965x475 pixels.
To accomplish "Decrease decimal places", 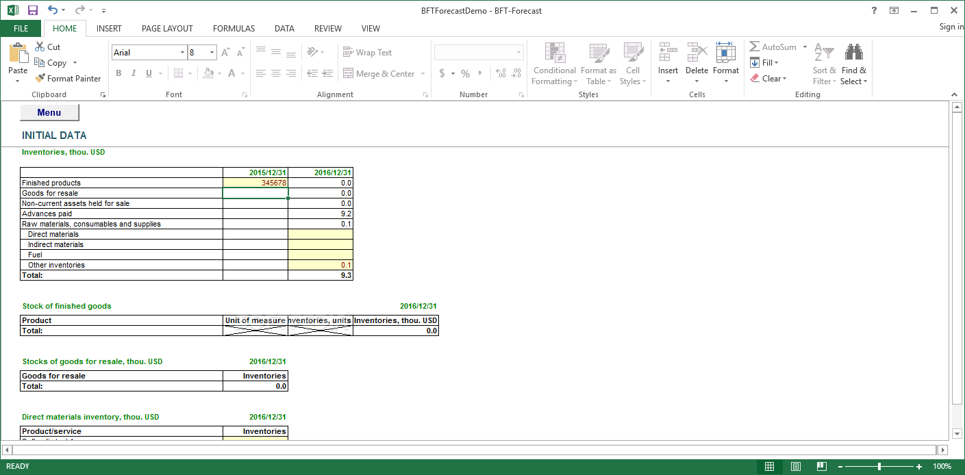I will [x=516, y=73].
